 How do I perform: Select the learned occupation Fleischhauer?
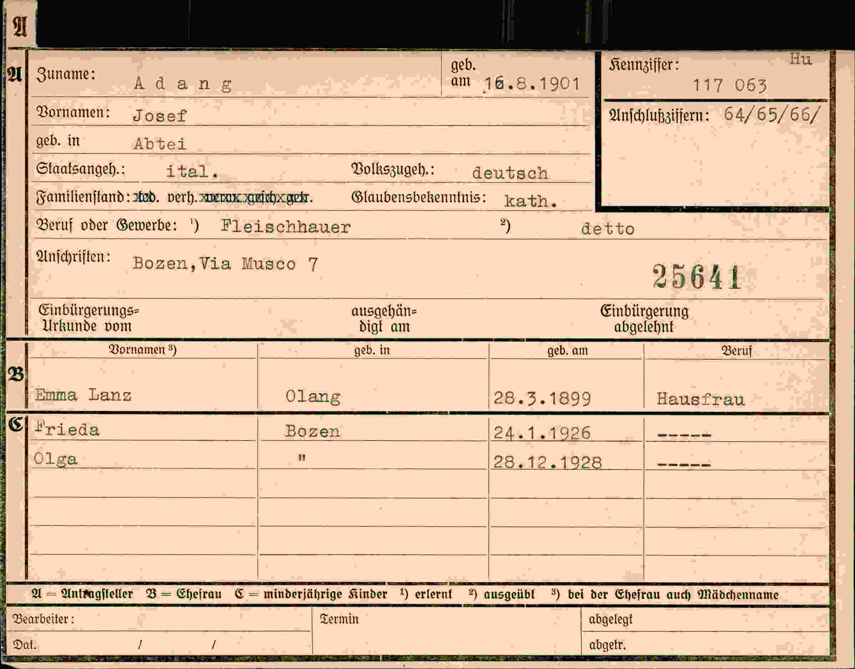[285, 226]
